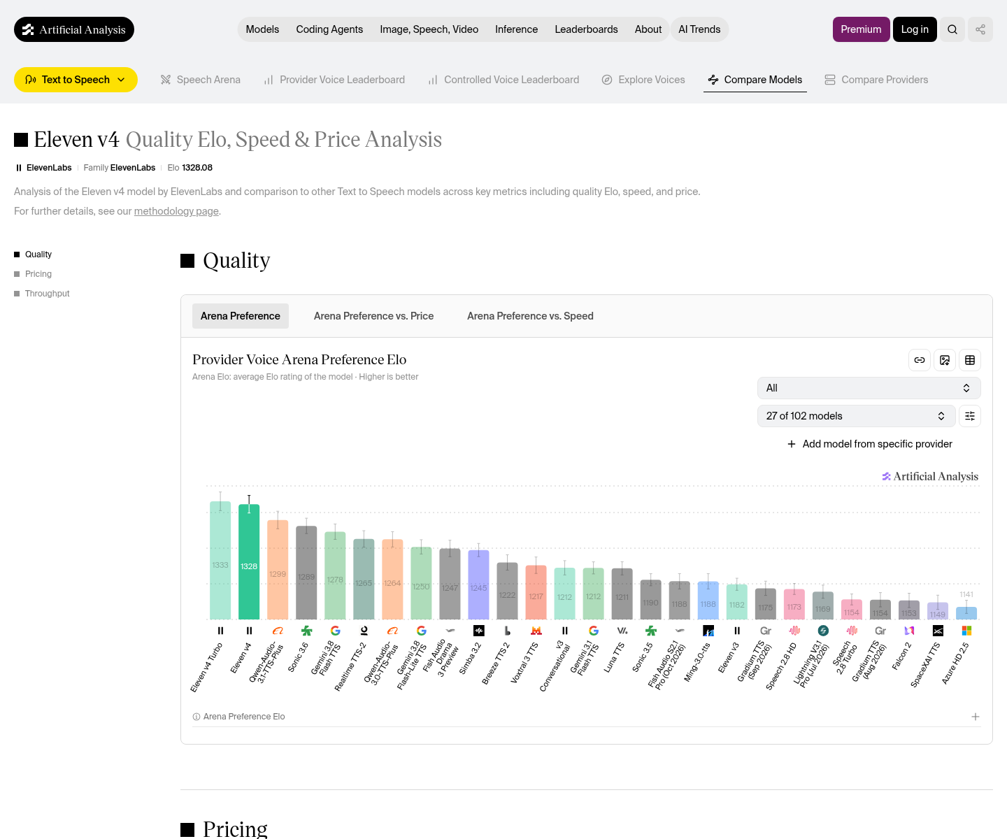Select the Arena Preference tab
Screen dimensions: 1007x839
tap(240, 316)
